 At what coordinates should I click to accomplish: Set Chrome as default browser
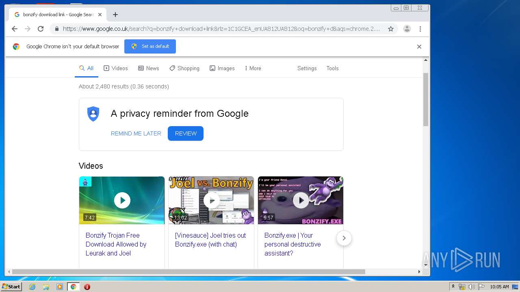tap(150, 46)
